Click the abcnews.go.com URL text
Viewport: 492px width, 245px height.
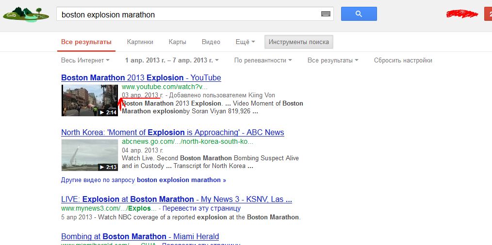[187, 141]
